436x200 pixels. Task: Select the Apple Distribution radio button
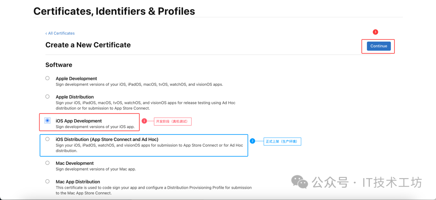(x=48, y=97)
